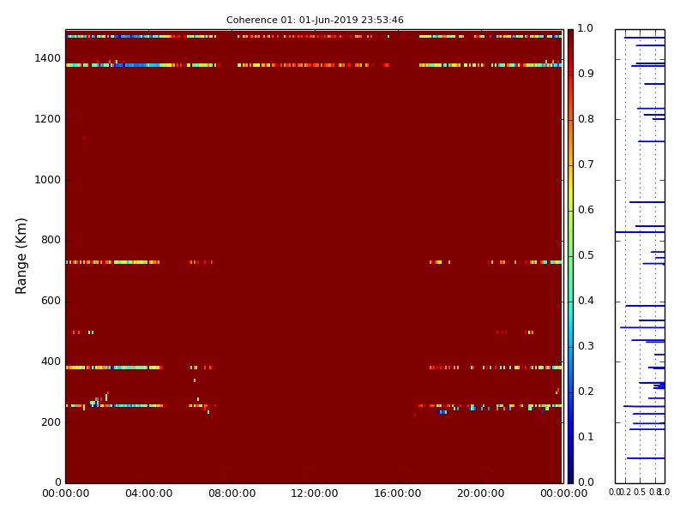This screenshot has width=686, height=514.
Task: Click the colorbar's 0.6 tick label
Action: click(586, 210)
